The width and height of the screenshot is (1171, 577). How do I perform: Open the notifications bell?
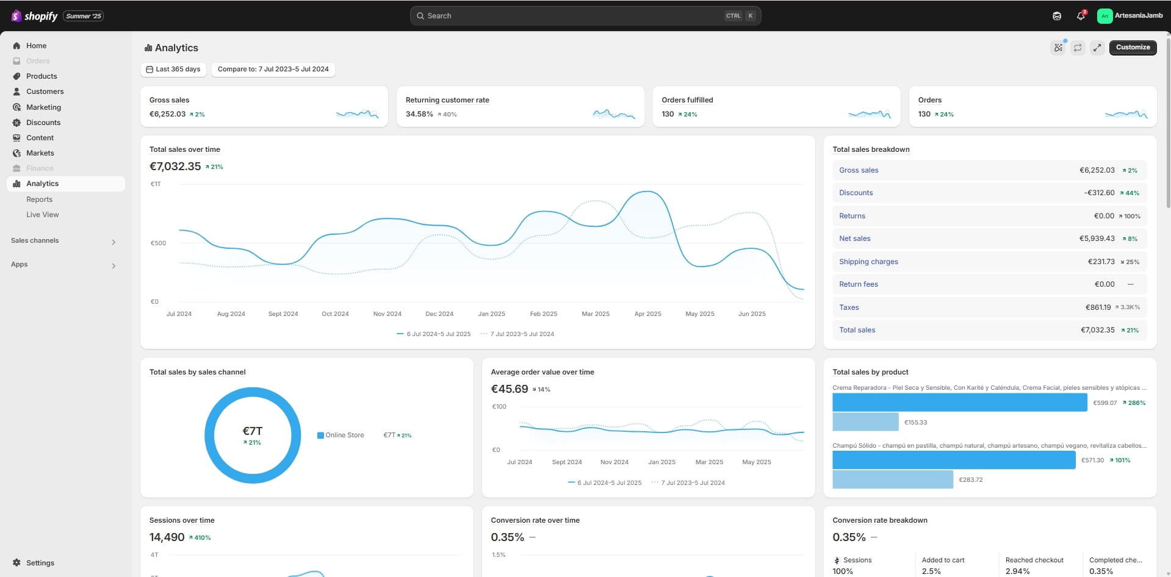tap(1081, 16)
